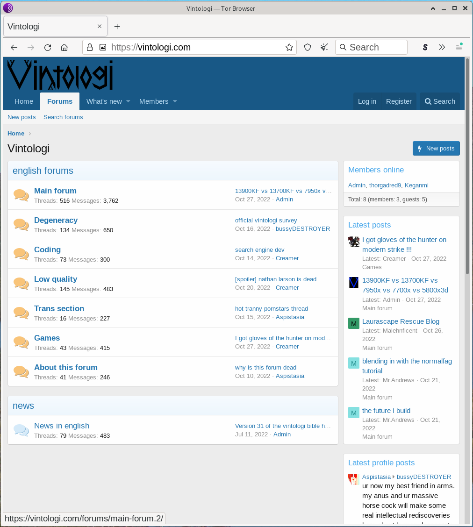Screen dimensions: 473x527
Task: Open the What's new navigation item
Action: click(x=104, y=101)
